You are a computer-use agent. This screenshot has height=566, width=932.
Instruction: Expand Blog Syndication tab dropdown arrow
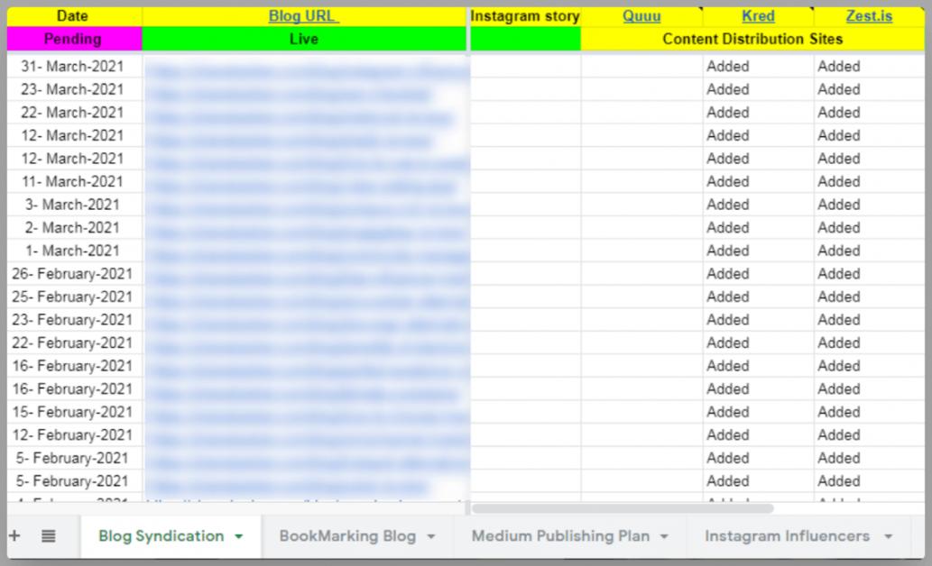point(239,536)
